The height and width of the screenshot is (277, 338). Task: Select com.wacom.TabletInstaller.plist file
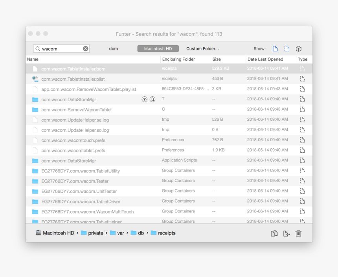tap(169, 79)
